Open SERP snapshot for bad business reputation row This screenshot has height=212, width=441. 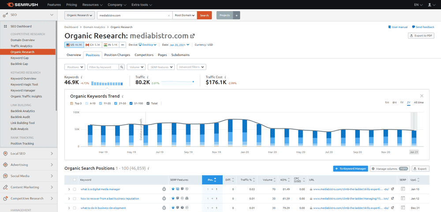pyautogui.click(x=403, y=198)
